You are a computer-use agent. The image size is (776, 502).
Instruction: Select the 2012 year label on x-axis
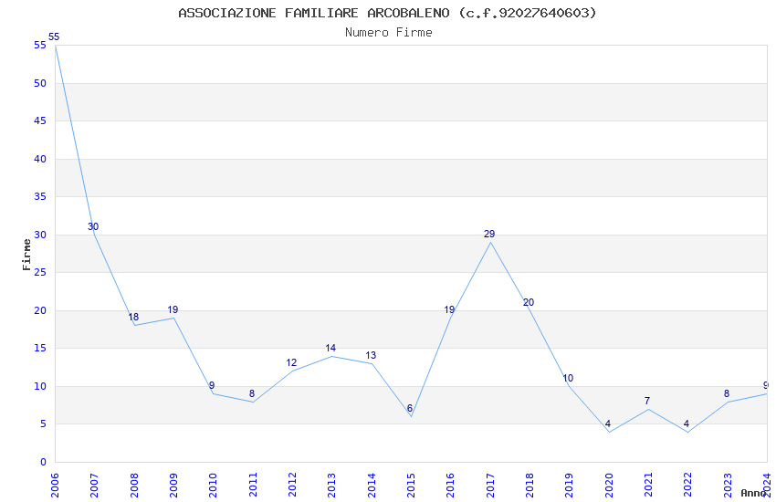pyautogui.click(x=292, y=486)
